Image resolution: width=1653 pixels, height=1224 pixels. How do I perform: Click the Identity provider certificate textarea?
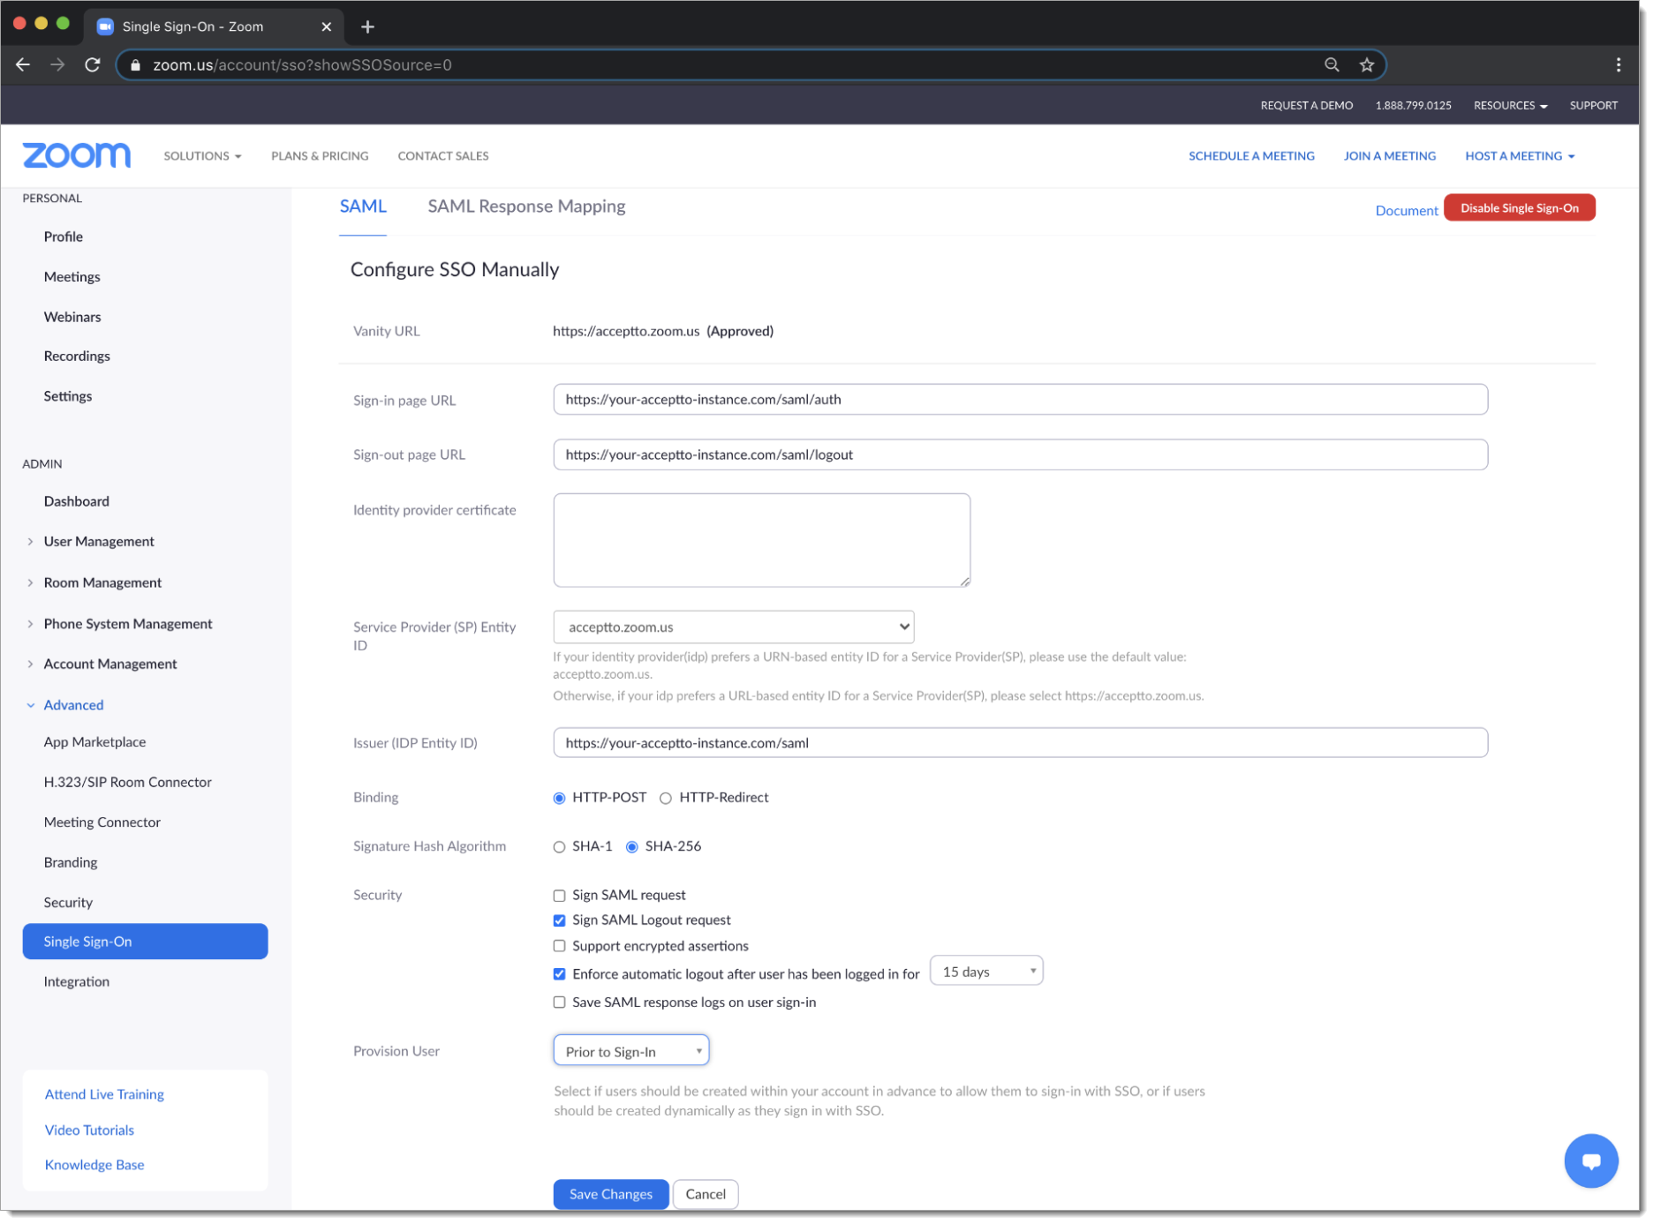pos(761,540)
